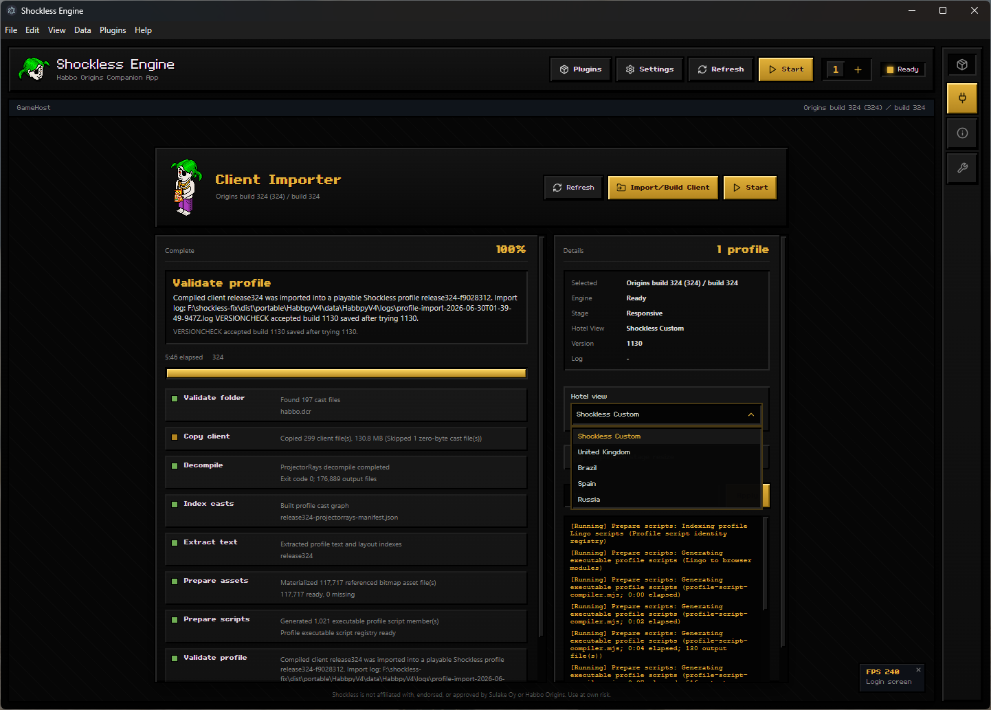Viewport: 991px width, 710px height.
Task: Open Settings from the header toolbar
Action: (650, 69)
